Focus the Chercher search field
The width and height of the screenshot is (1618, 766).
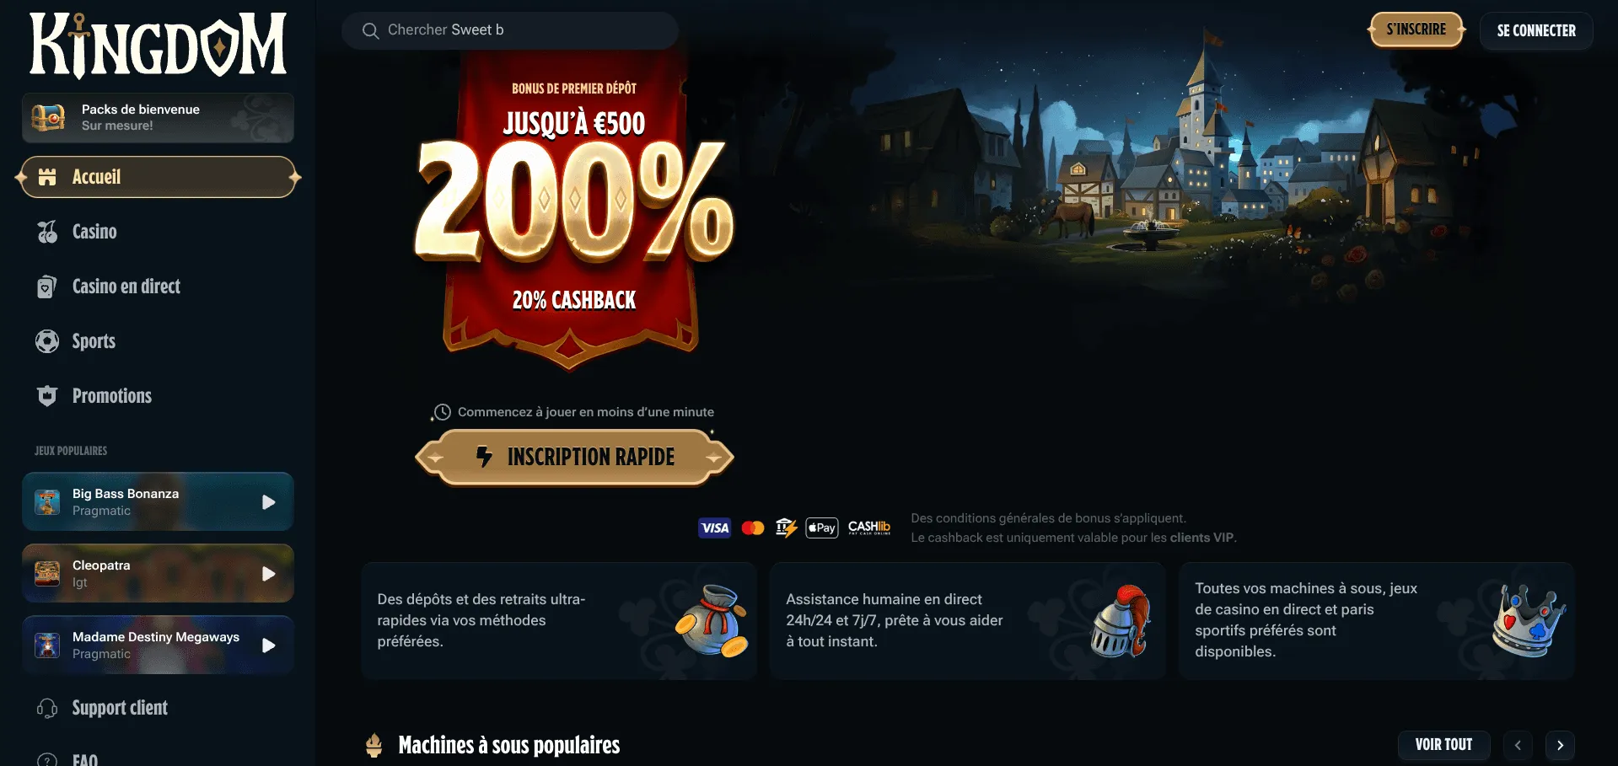(510, 30)
